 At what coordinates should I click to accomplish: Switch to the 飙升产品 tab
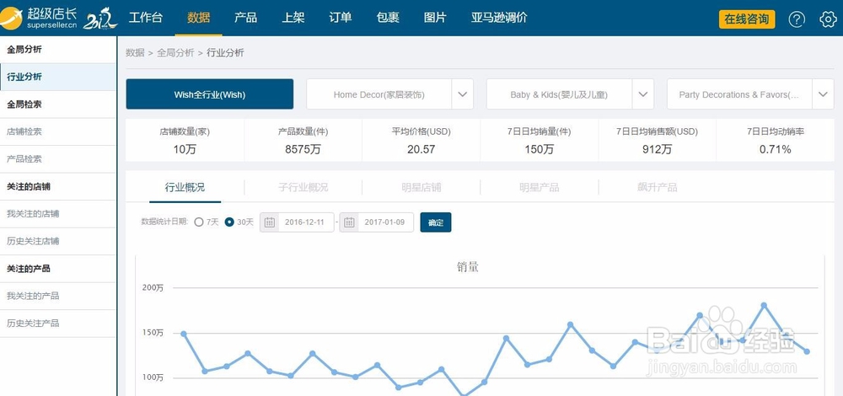click(x=657, y=188)
